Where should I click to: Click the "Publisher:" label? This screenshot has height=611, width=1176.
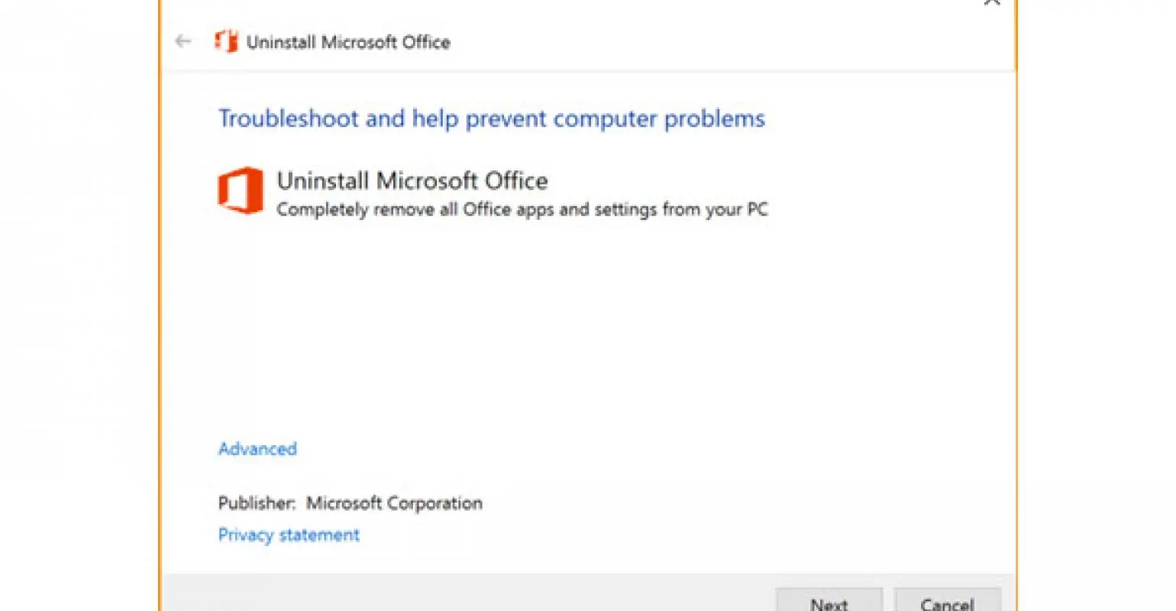257,503
